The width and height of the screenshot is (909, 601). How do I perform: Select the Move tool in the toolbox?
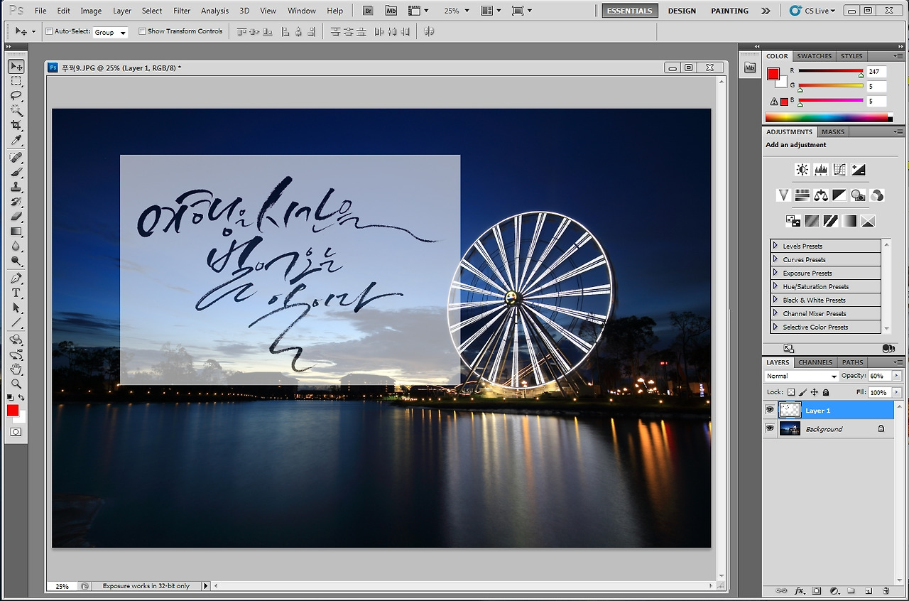(x=16, y=66)
